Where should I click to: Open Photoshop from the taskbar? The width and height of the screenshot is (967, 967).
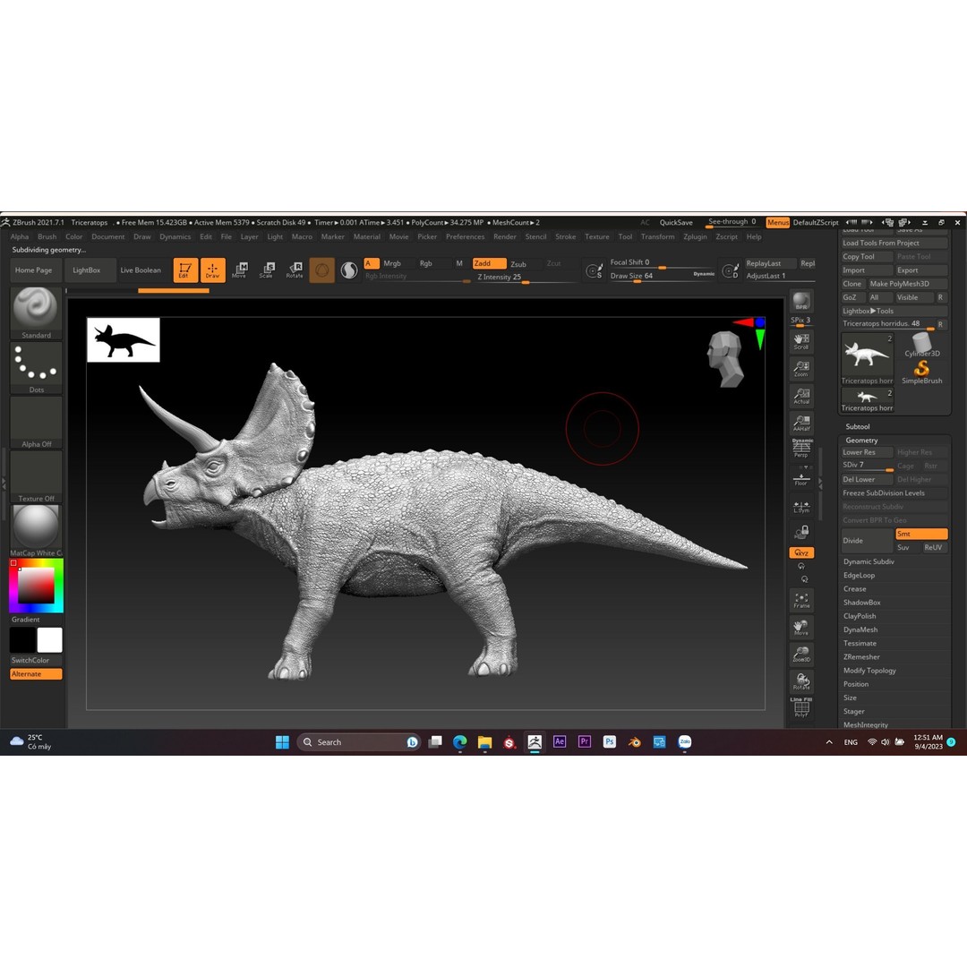[610, 742]
